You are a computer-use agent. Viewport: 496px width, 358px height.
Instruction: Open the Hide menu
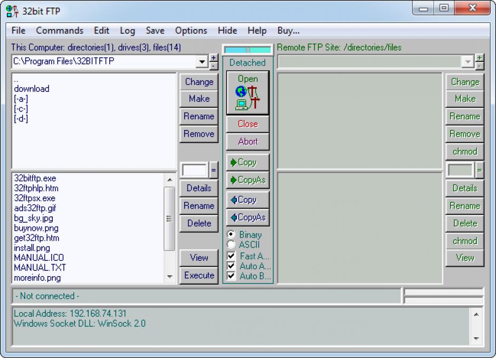(227, 31)
